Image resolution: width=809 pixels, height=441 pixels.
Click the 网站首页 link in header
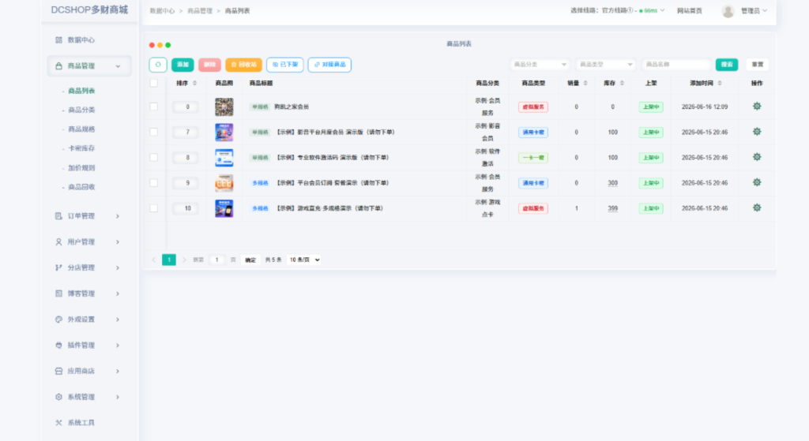click(689, 11)
